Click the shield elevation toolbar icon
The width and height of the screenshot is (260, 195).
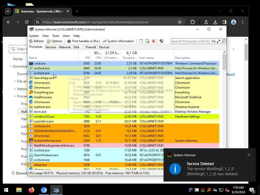point(161,41)
